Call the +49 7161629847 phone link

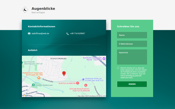click(78, 33)
